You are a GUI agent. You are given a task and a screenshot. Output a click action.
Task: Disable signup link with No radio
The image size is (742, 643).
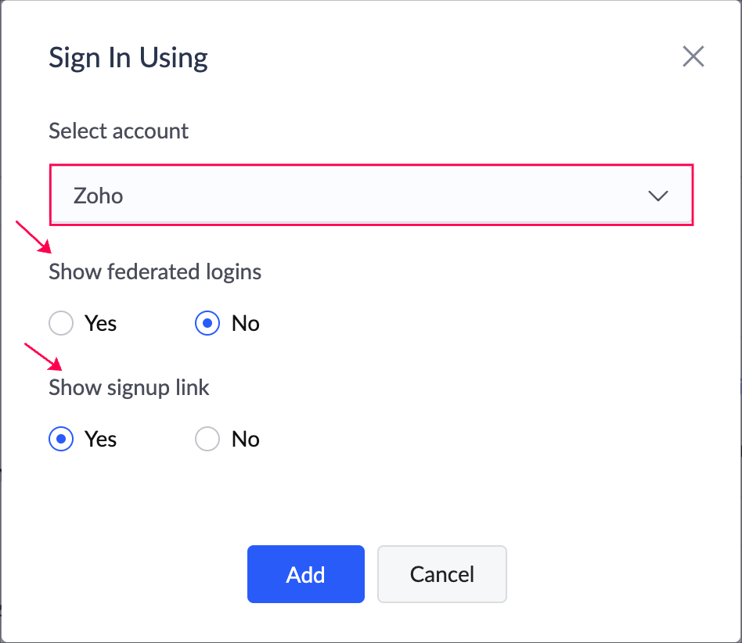[x=207, y=439]
